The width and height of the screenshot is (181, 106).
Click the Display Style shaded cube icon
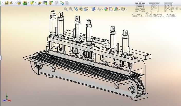93,9
